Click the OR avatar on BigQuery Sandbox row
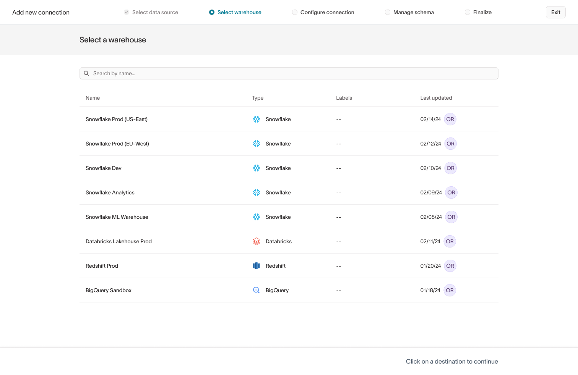This screenshot has height=375, width=578. click(x=450, y=290)
